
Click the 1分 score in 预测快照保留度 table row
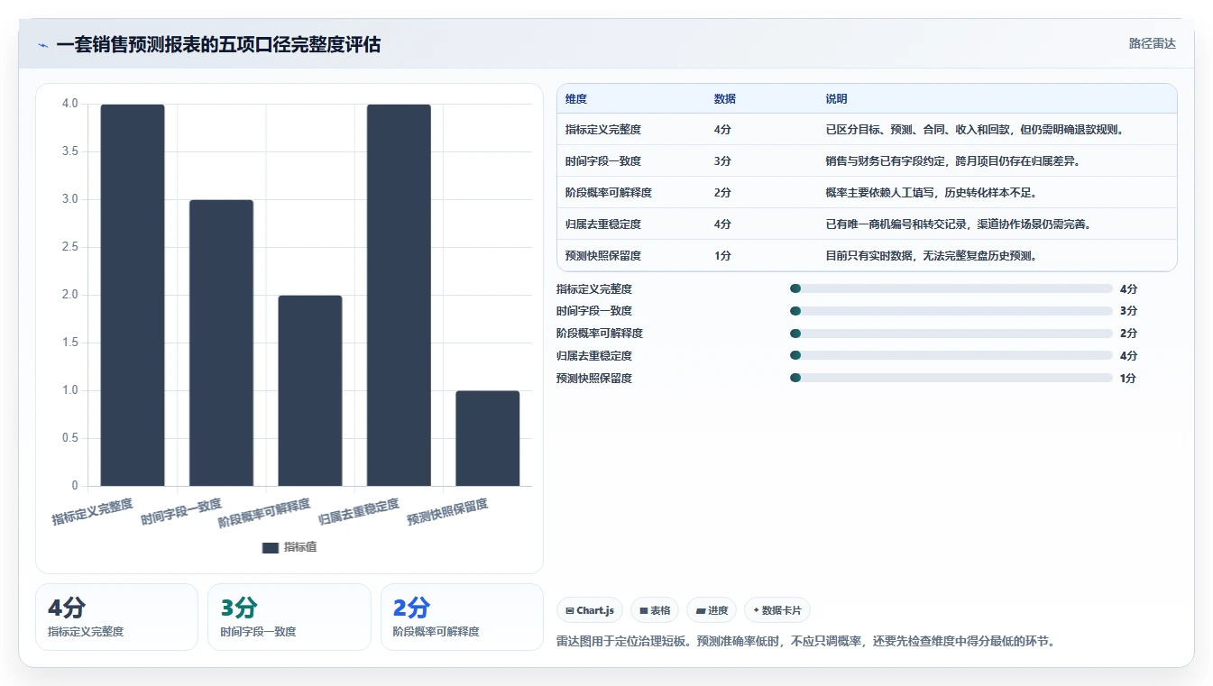pyautogui.click(x=722, y=256)
